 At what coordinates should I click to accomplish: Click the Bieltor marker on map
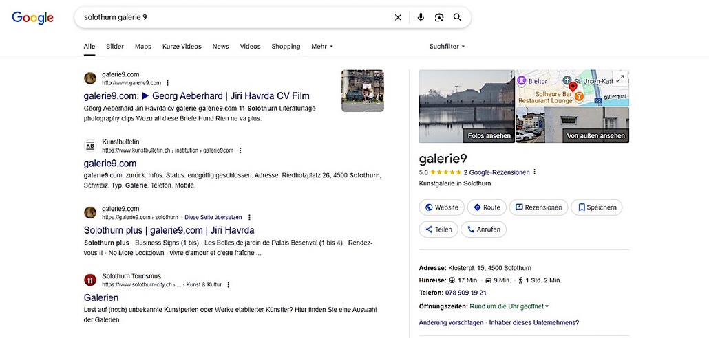coord(522,81)
